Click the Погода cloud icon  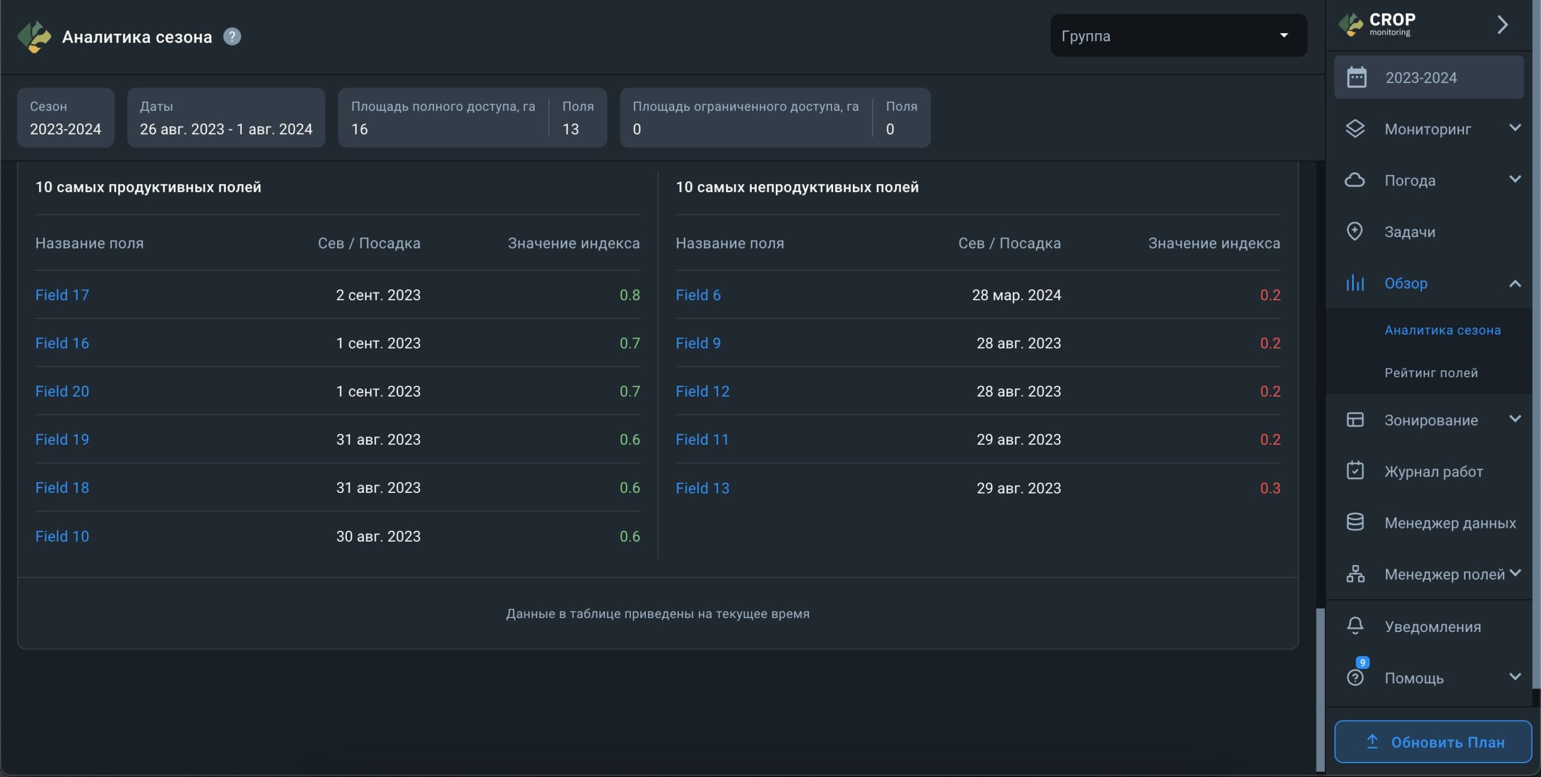pyautogui.click(x=1355, y=180)
